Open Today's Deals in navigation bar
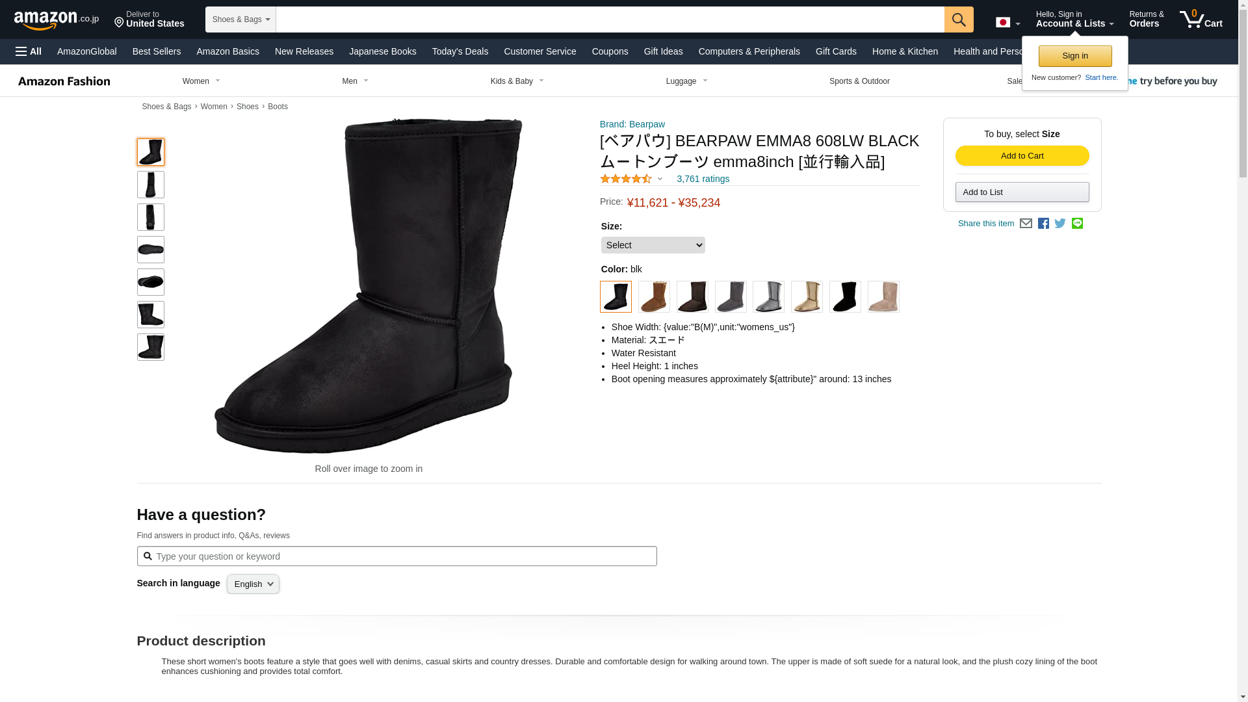Viewport: 1248px width, 702px height. pos(460,51)
